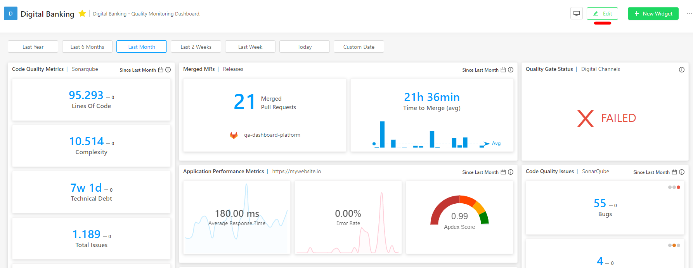Click the SonarQube subtitle in issues widget
Image resolution: width=693 pixels, height=268 pixels.
(x=596, y=171)
